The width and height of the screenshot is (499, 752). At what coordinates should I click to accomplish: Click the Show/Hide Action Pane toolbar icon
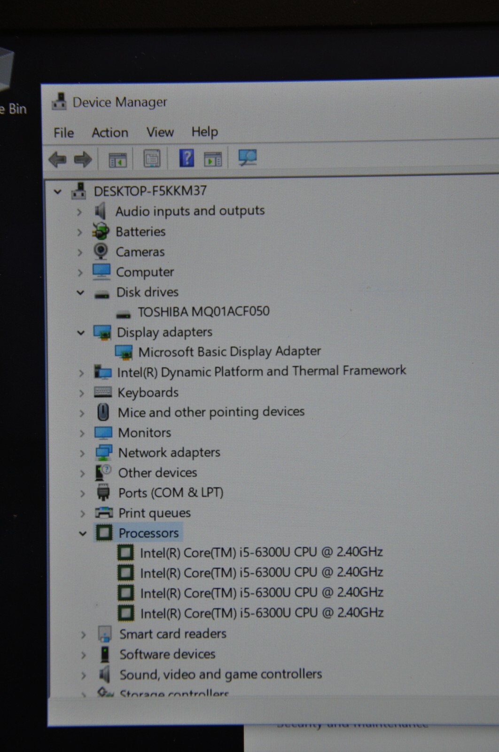(x=213, y=159)
